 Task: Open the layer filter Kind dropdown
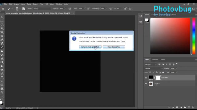151,64
